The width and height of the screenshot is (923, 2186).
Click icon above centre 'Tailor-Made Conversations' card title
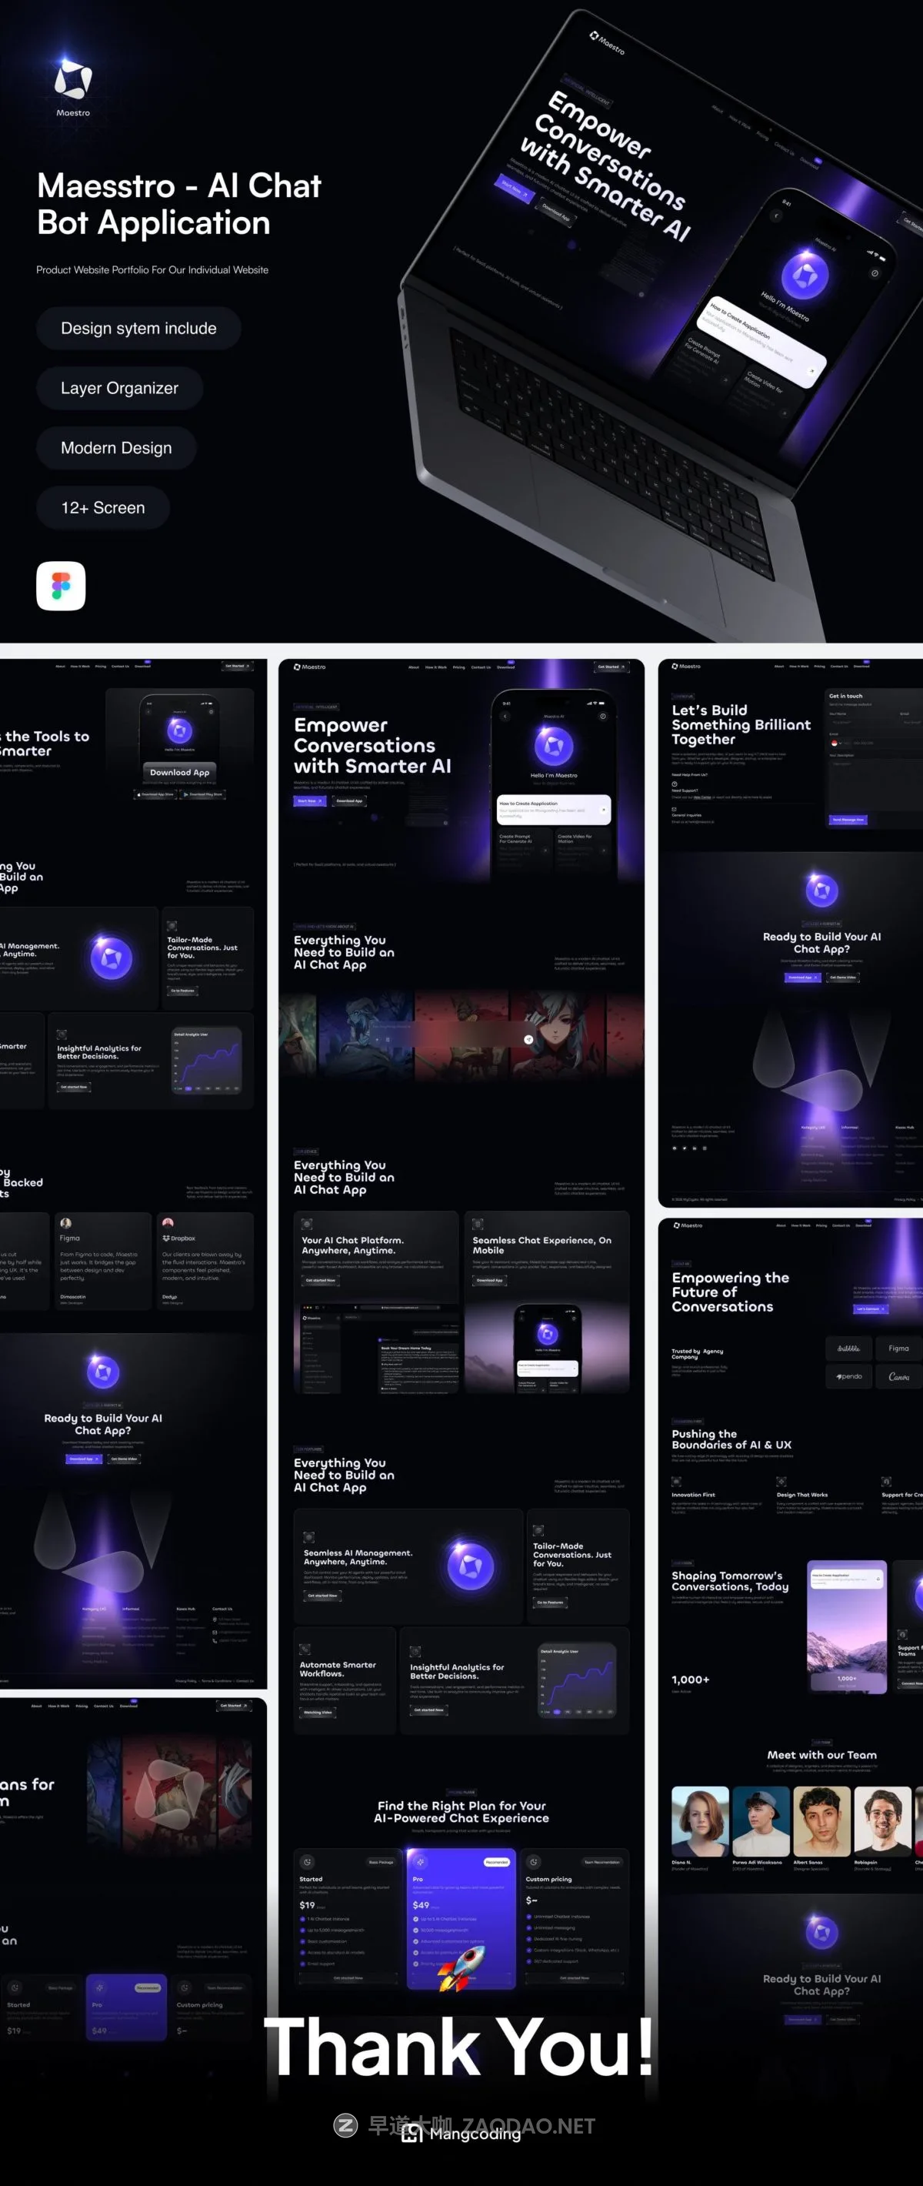[x=538, y=1530]
